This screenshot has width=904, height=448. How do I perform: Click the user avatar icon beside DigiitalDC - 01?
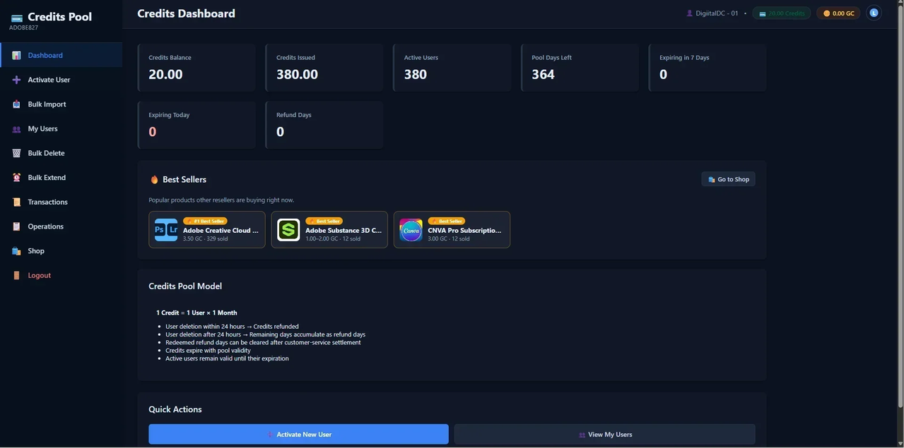tap(690, 13)
